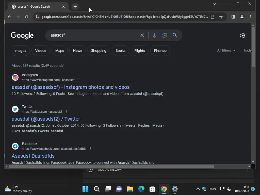Show hidden system tray icons chevron
260x195 pixels.
(x=198, y=189)
